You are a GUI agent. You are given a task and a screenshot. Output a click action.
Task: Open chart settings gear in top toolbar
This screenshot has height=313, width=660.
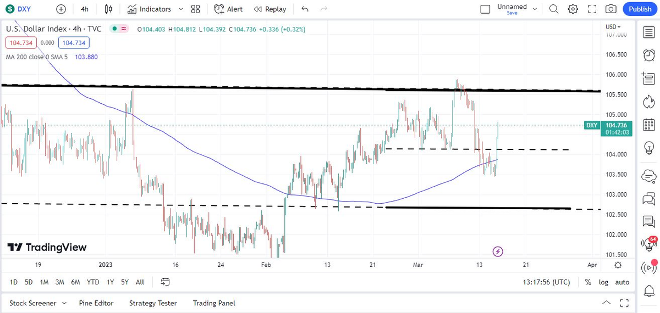point(573,9)
